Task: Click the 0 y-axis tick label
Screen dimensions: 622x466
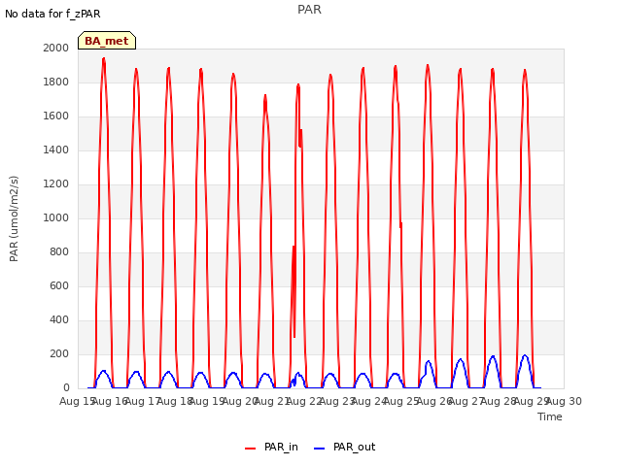Action: 66,388
